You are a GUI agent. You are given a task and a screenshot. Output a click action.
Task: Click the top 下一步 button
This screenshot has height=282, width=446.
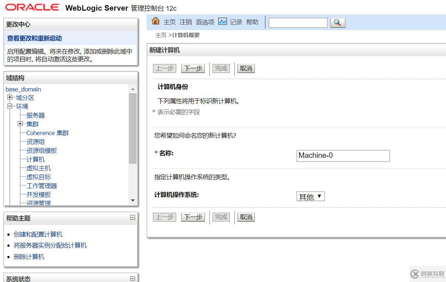coord(193,68)
